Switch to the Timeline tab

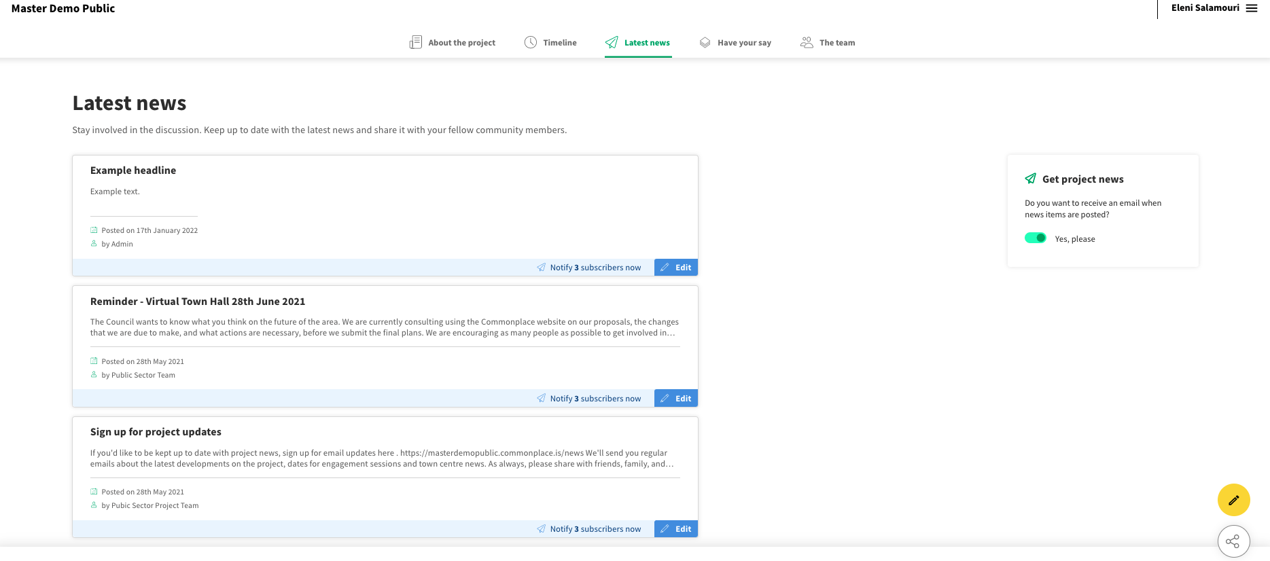click(x=559, y=43)
